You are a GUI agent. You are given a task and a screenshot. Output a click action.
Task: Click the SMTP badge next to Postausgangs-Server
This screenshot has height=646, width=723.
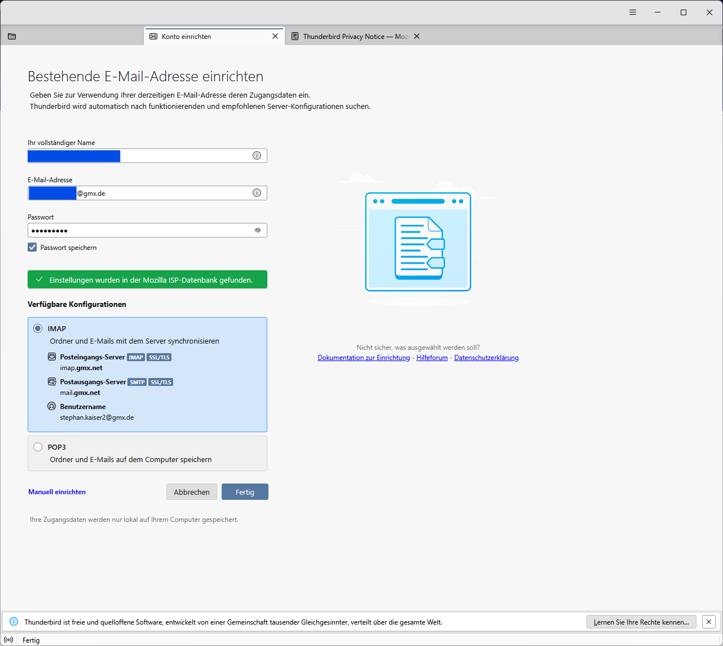point(137,382)
